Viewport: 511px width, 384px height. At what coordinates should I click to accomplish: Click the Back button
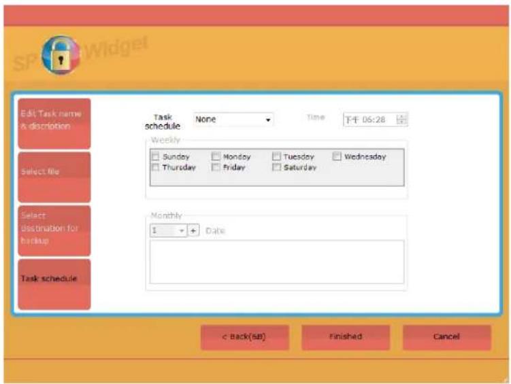(x=245, y=337)
